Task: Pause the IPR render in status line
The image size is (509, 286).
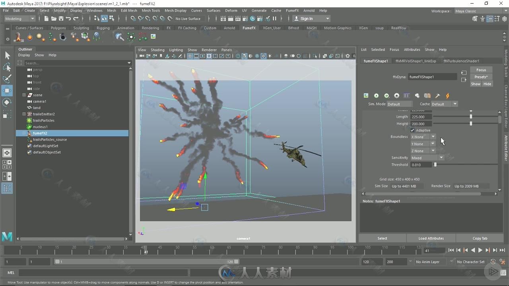Action: tap(274, 19)
